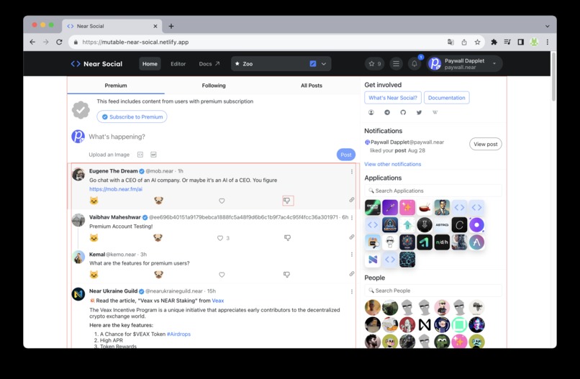Click the Search Applications field

click(433, 191)
